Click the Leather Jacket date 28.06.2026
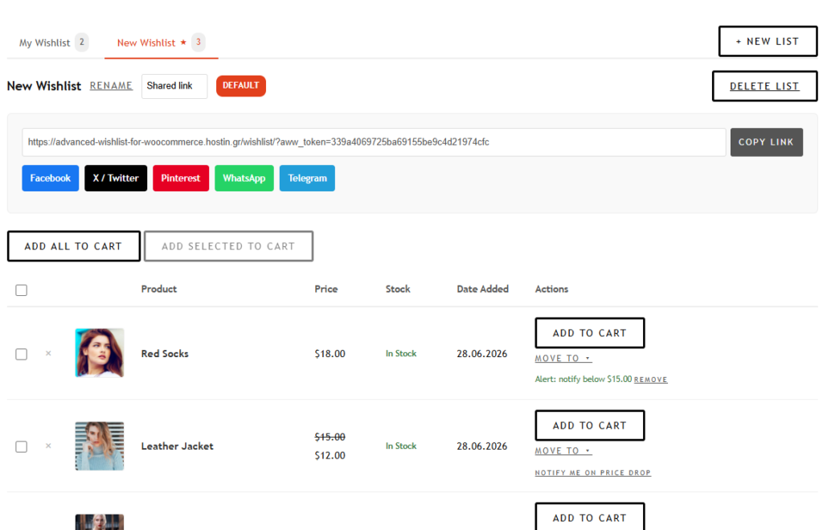823x530 pixels. (x=482, y=446)
